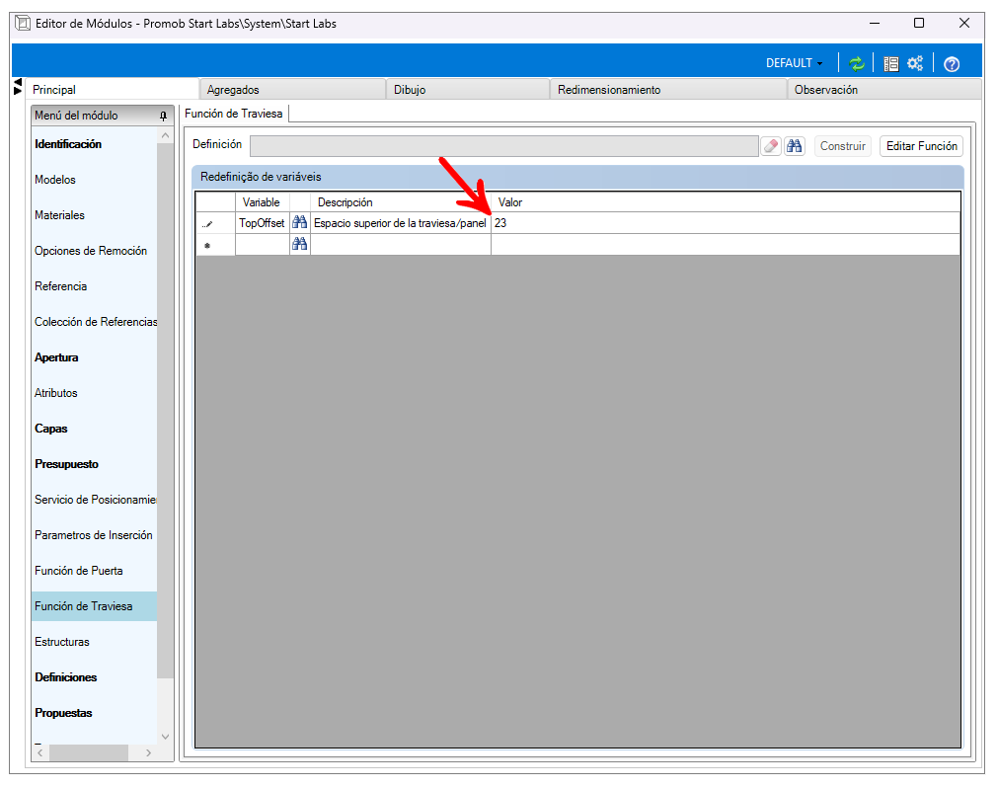Select the new row header with asterisk
Image resolution: width=997 pixels, height=788 pixels.
coord(215,245)
